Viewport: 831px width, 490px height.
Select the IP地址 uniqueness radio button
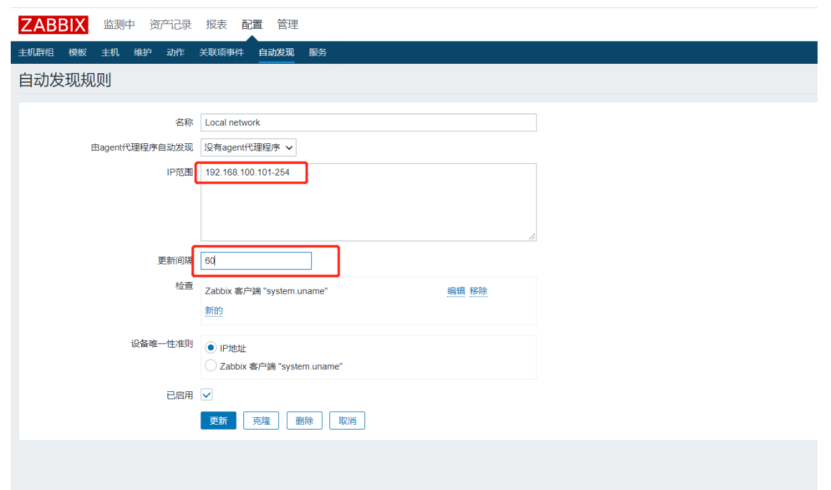[210, 348]
